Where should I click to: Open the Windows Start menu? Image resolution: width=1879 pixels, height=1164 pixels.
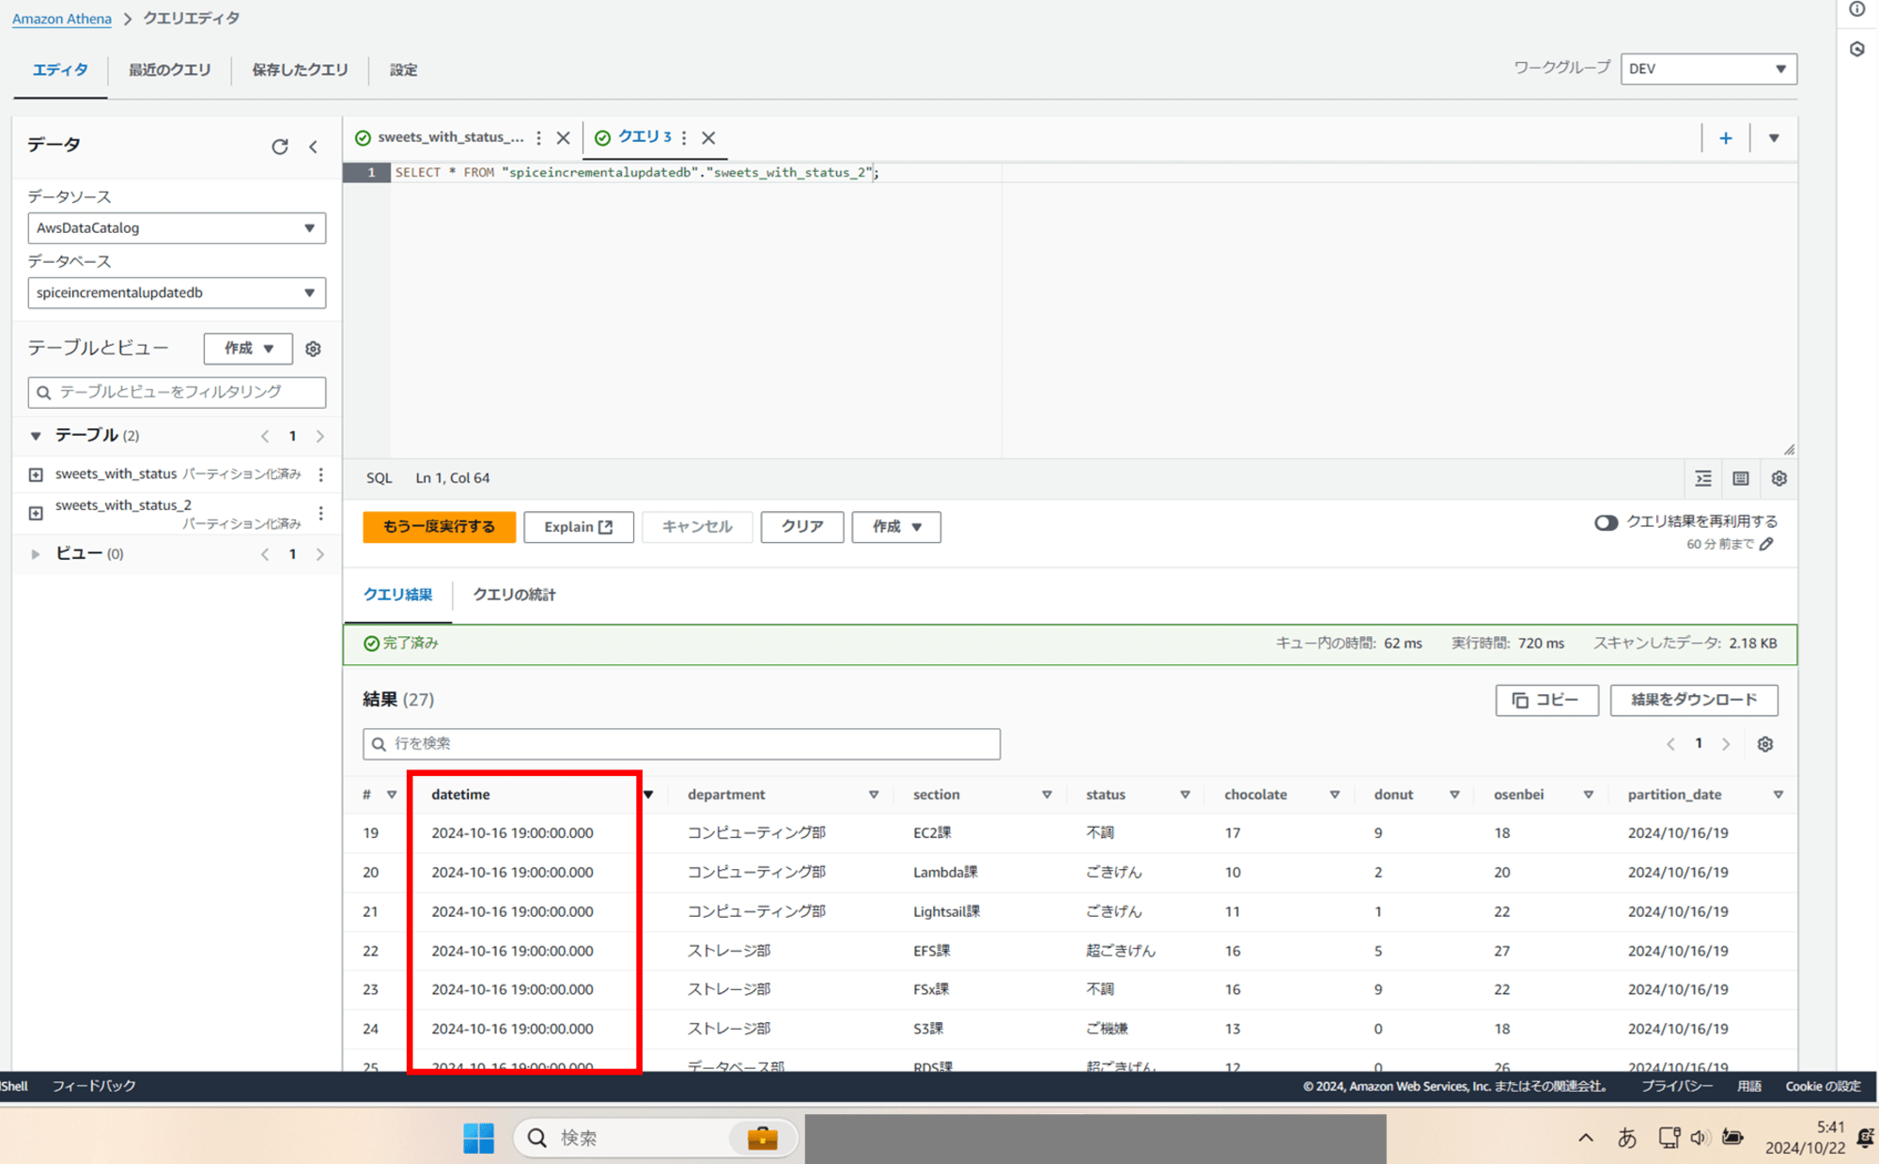tap(478, 1138)
